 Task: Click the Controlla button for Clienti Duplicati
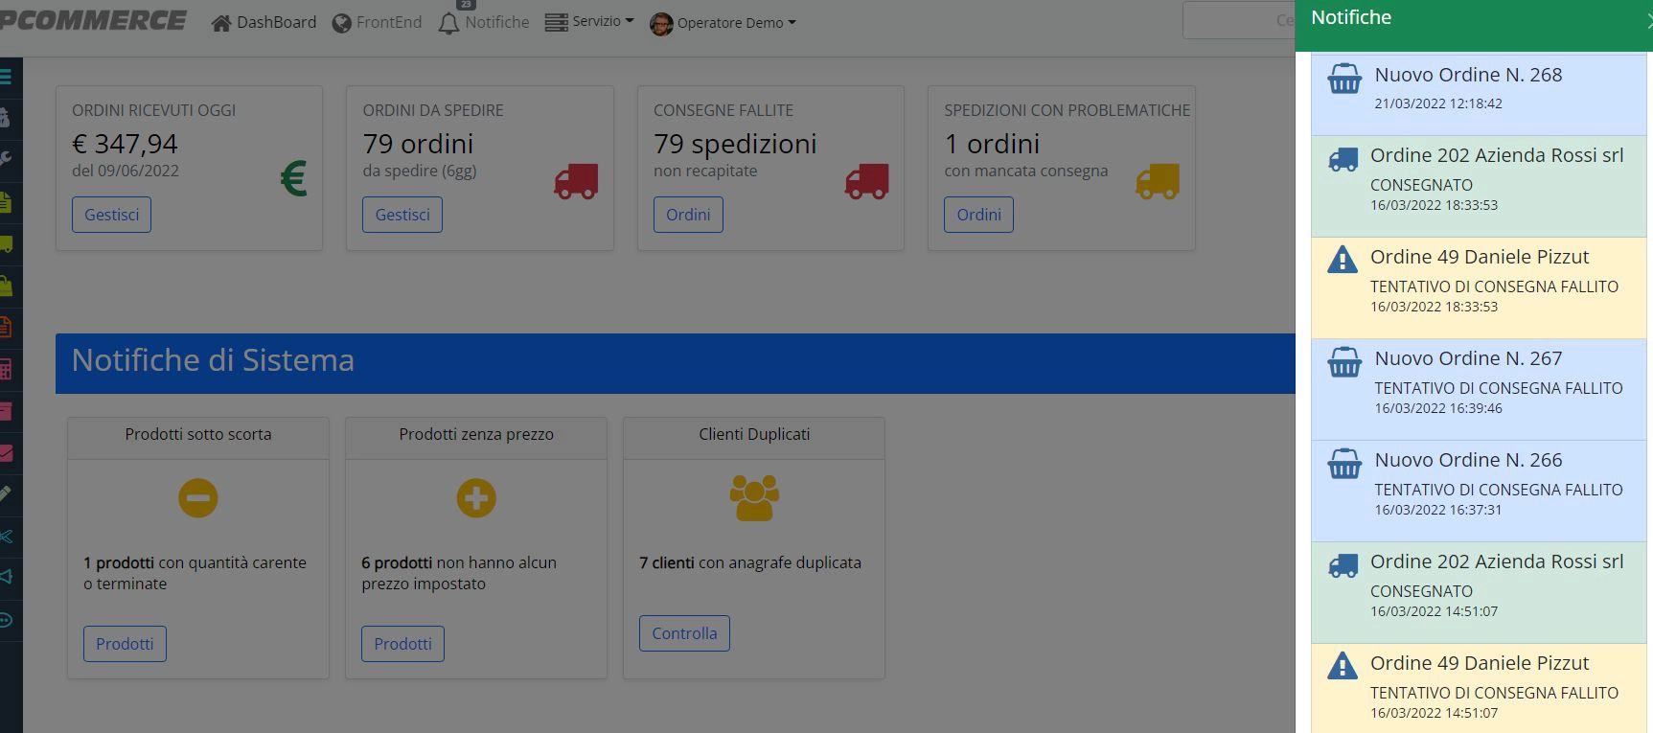pos(684,633)
